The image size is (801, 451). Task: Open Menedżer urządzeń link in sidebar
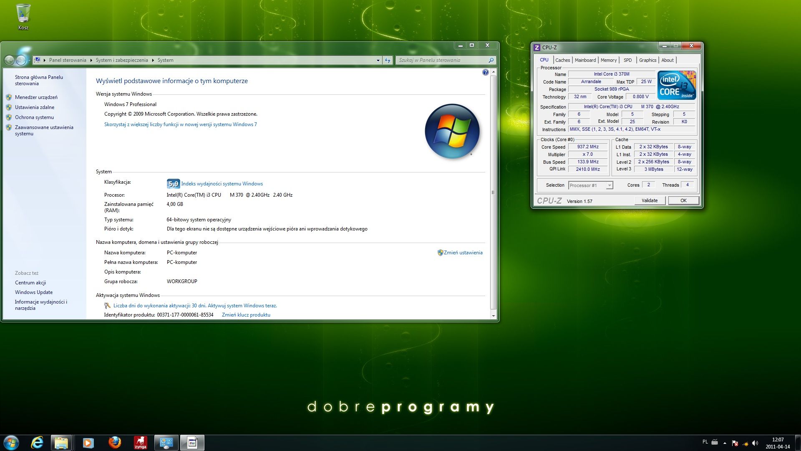[x=36, y=97]
